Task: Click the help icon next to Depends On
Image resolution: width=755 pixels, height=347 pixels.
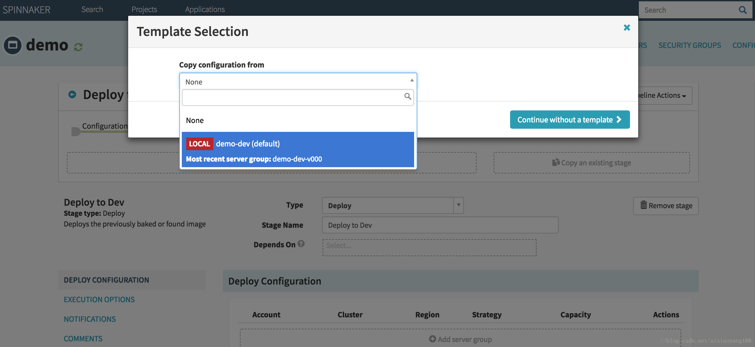Action: [x=301, y=244]
